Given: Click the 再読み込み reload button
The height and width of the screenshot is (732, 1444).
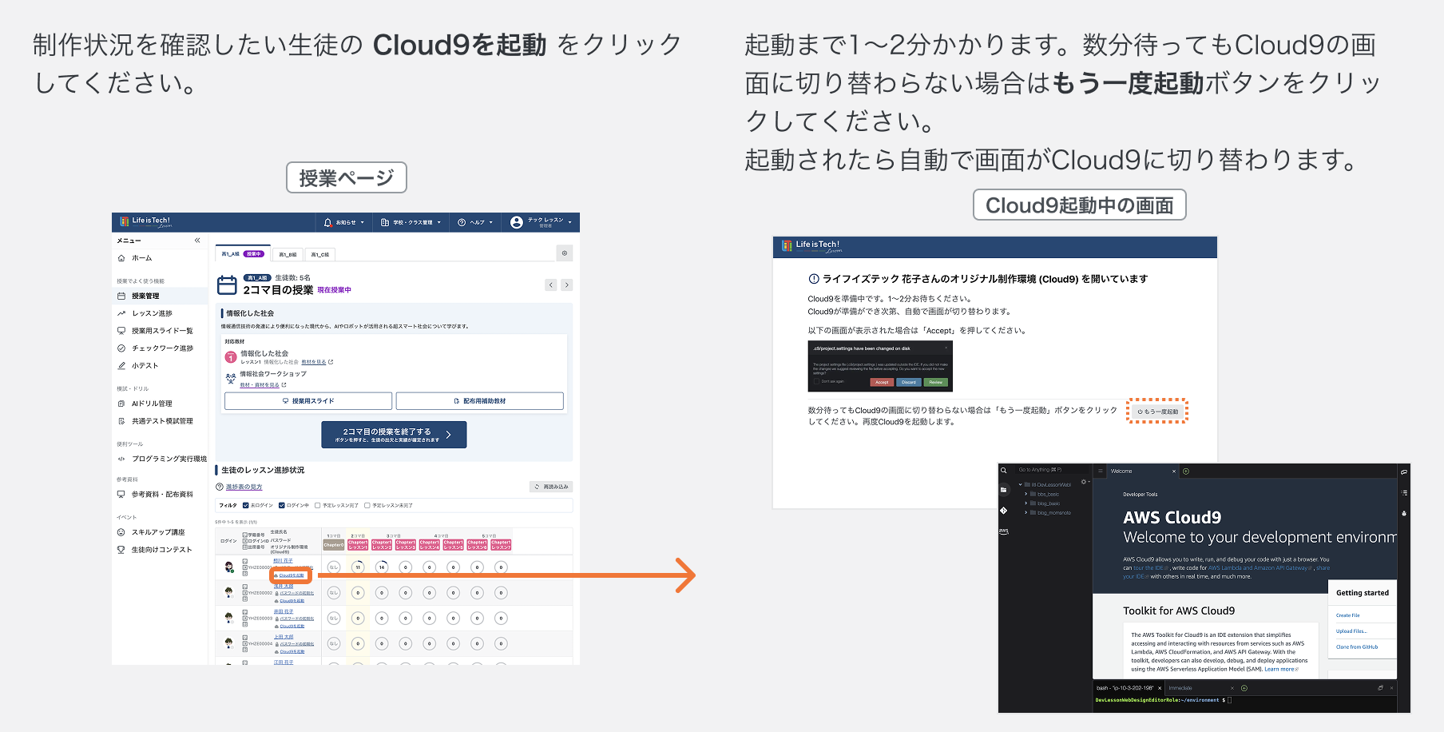Looking at the screenshot, I should (x=551, y=487).
